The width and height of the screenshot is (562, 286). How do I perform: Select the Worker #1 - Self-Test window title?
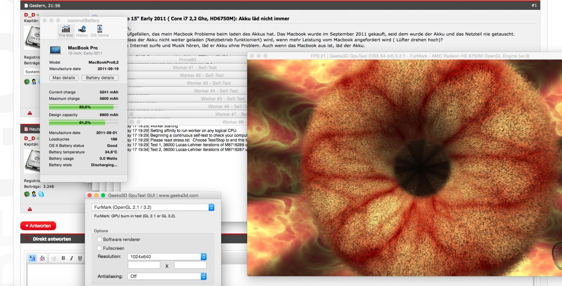[x=194, y=68]
